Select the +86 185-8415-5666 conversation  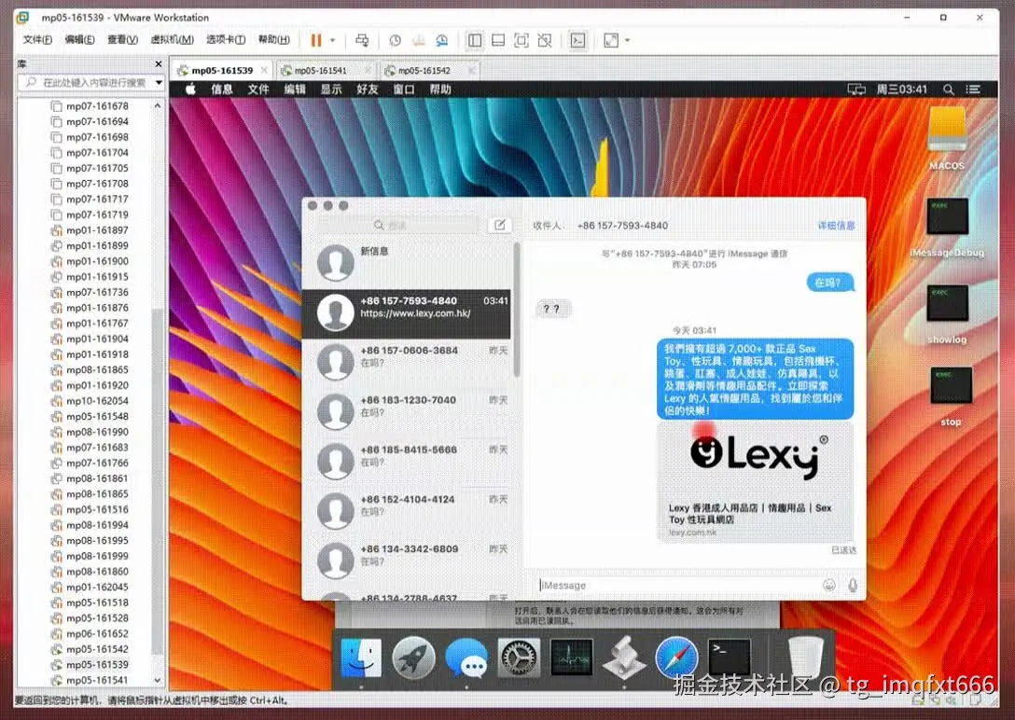pyautogui.click(x=407, y=462)
